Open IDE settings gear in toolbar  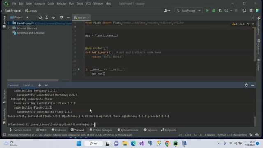point(251,11)
